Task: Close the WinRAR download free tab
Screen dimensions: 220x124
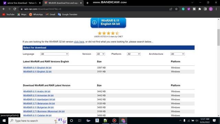Action: point(81,3)
